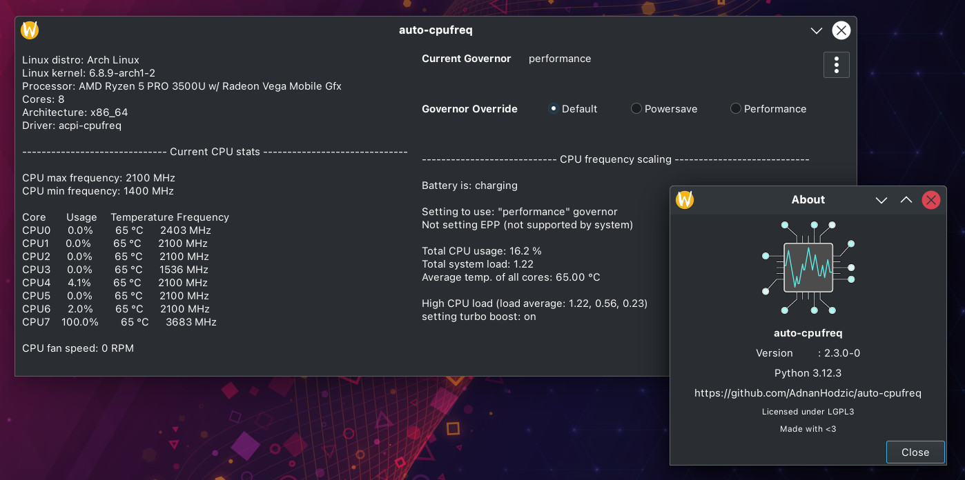Click the "Current Governor" label
965x480 pixels.
coord(467,59)
